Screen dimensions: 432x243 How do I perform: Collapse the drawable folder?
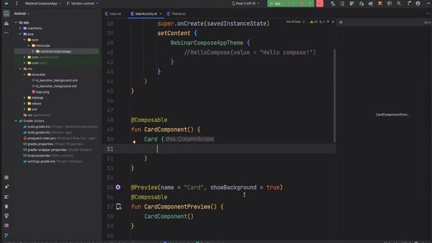[24, 74]
